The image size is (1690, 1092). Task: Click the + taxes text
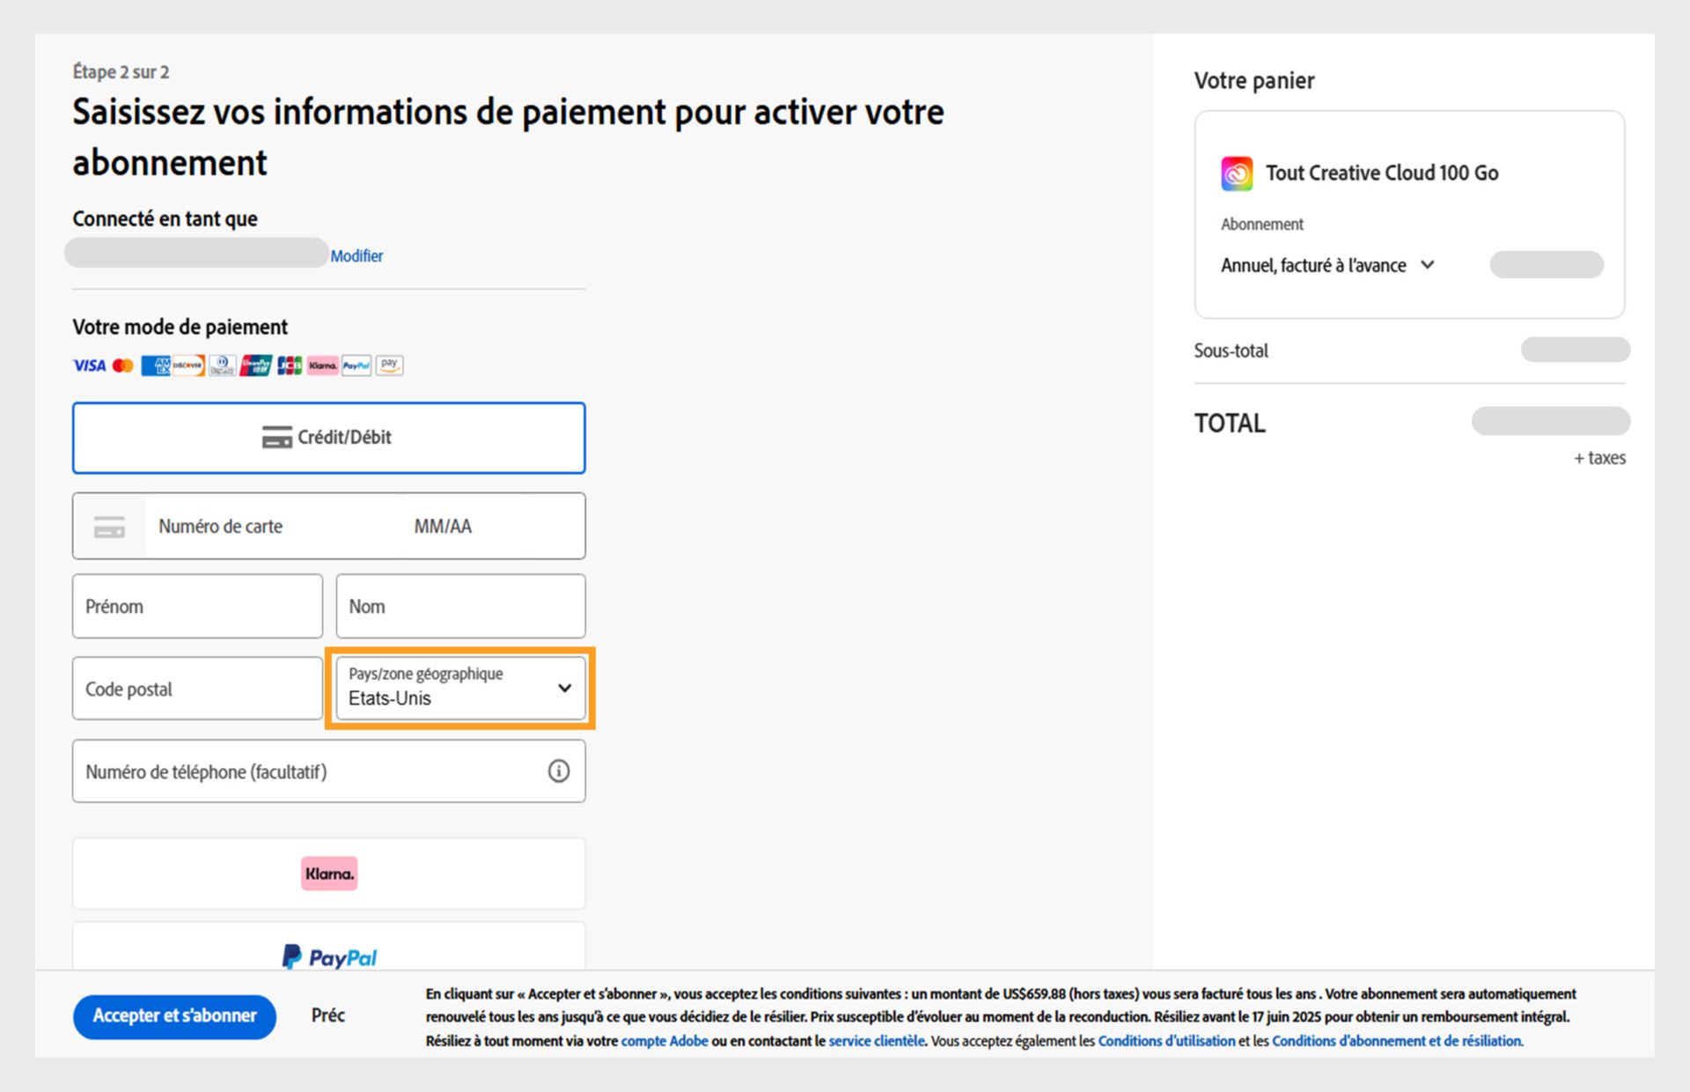tap(1599, 458)
